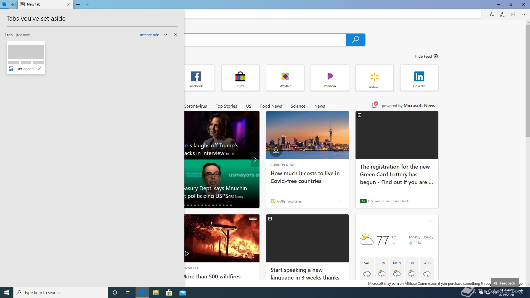The height and width of the screenshot is (298, 530).
Task: Remove the set-aside tab group
Action: (x=175, y=34)
